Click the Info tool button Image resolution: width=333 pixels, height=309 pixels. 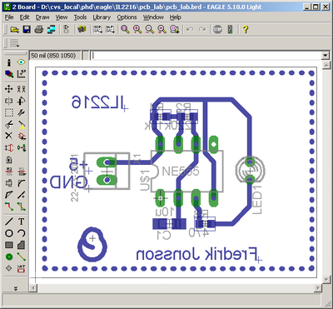coord(9,62)
